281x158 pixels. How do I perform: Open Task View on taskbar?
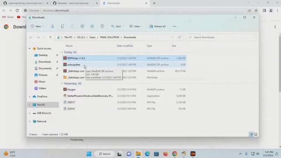coord(119,154)
